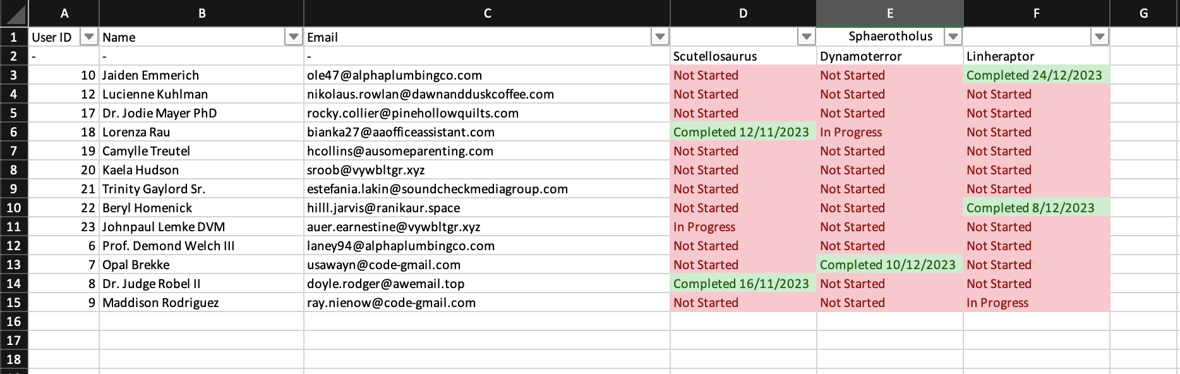The height and width of the screenshot is (374, 1180).
Task: Click the select-all corner triangle
Action: tap(14, 13)
